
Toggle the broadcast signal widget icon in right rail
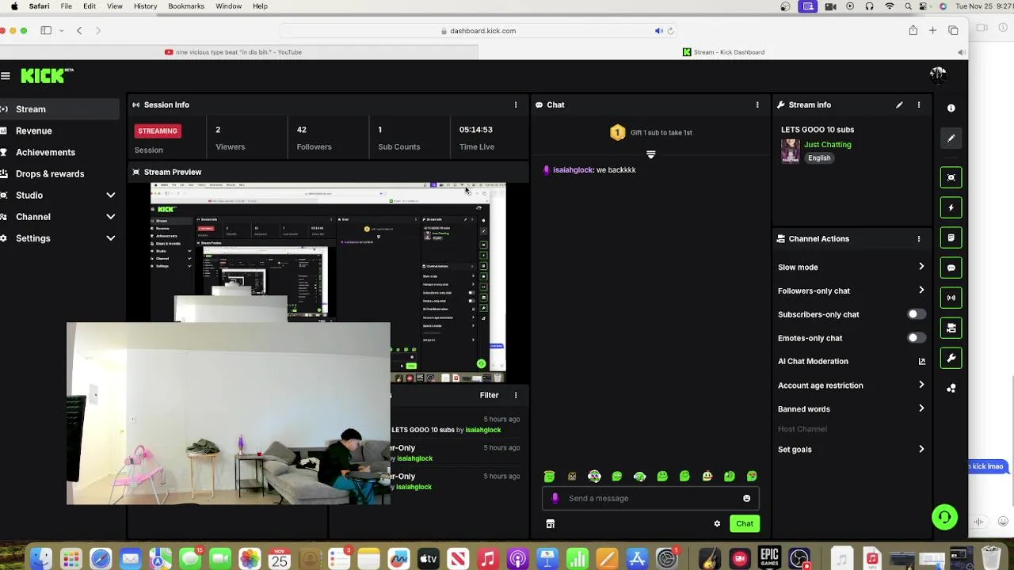pyautogui.click(x=951, y=298)
